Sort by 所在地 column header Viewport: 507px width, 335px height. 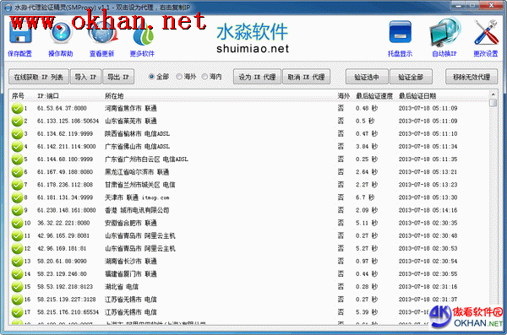[114, 96]
